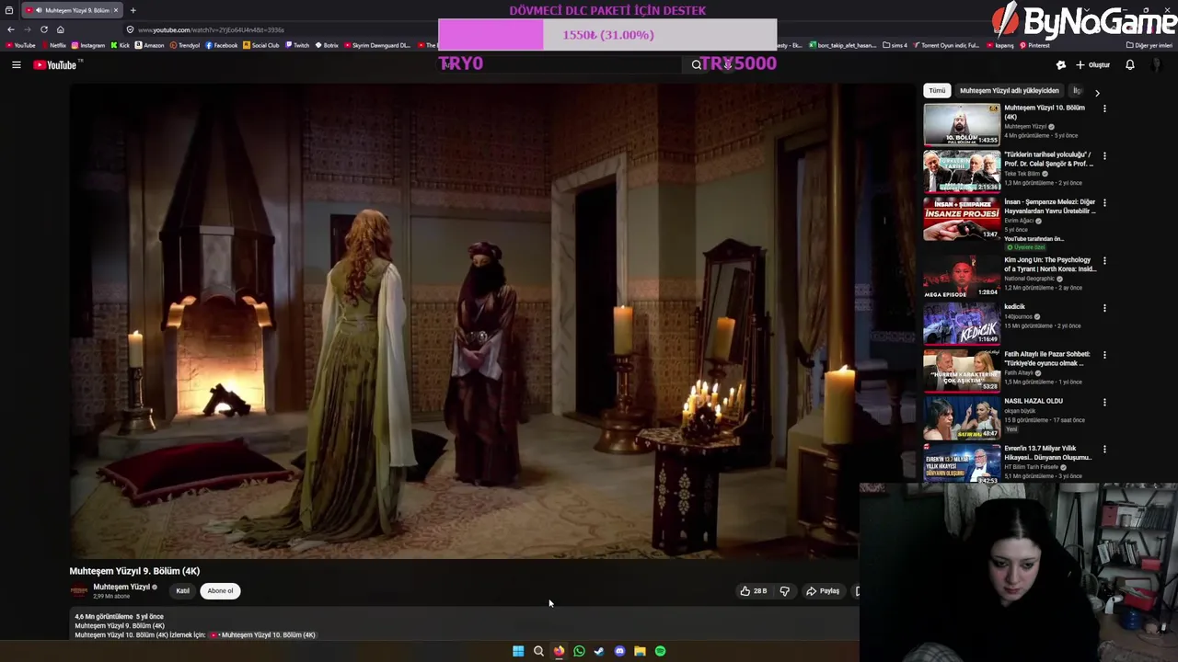Open options for Muhteşem Yüzyıl 10. Bölüm video

(x=1104, y=108)
